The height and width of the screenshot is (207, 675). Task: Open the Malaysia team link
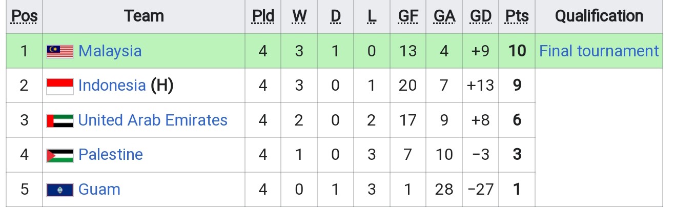click(x=110, y=51)
